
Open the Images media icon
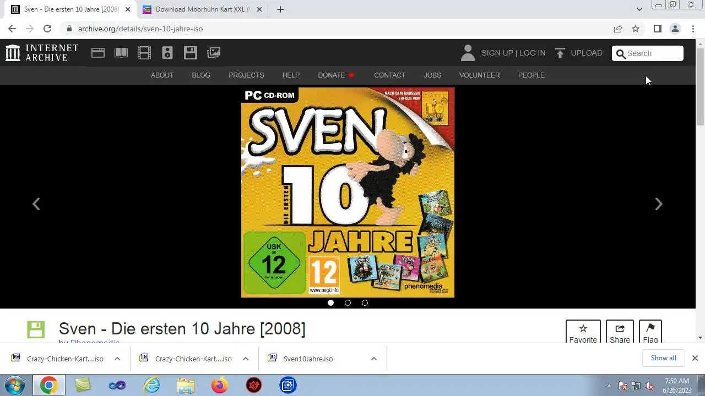(x=214, y=53)
